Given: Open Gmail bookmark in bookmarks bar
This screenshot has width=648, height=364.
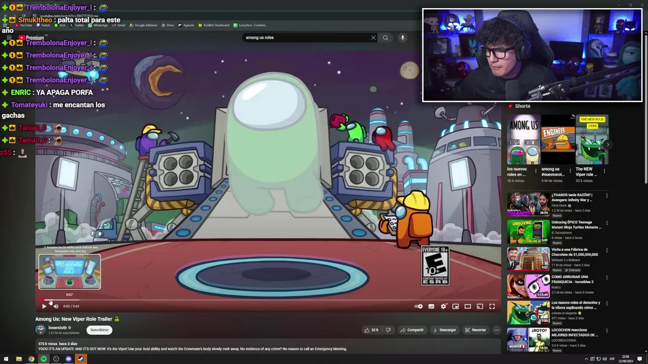Looking at the screenshot, I should [x=118, y=25].
